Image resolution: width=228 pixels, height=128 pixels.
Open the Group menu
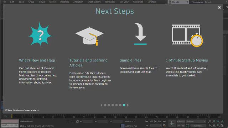tap(31, 2)
